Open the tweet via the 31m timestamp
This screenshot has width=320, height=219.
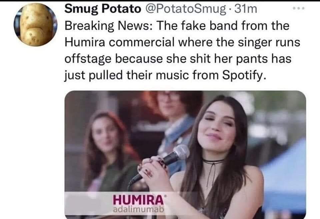pyautogui.click(x=246, y=9)
